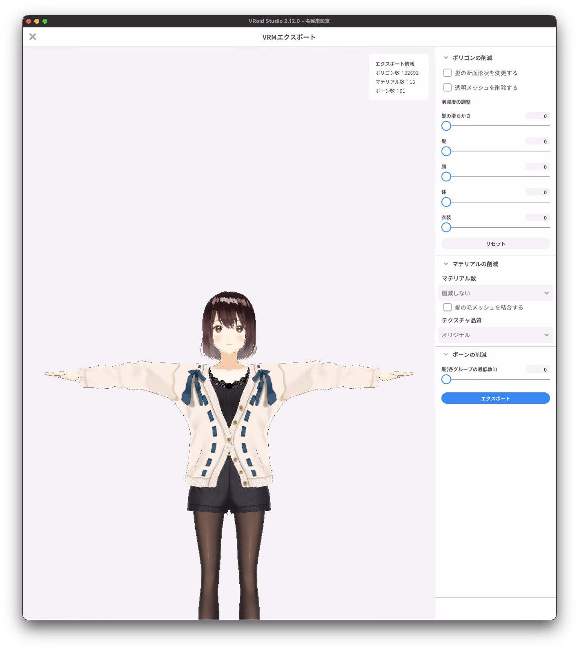
Task: Click the 削減度の調整 label
Action: coord(456,102)
